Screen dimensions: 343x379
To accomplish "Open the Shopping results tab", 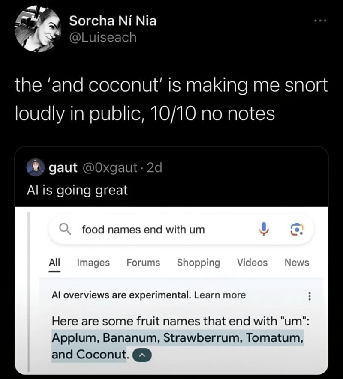I will [198, 263].
